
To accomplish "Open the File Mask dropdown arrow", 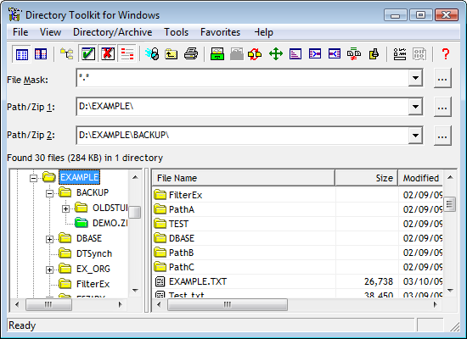I will [x=415, y=78].
